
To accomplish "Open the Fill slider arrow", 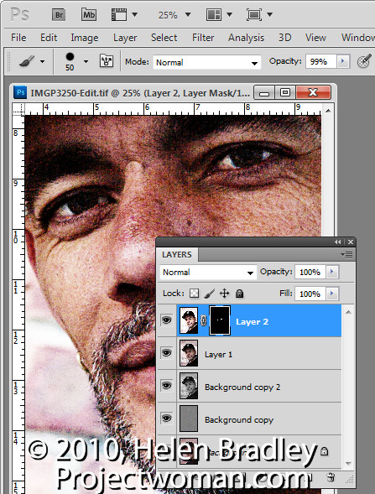I will tap(332, 294).
